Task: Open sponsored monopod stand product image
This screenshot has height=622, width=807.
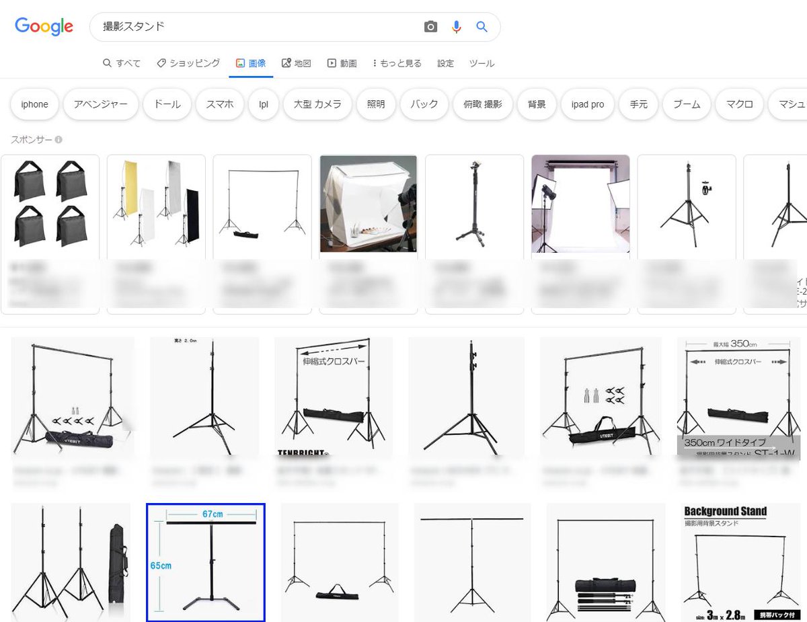Action: tap(474, 204)
